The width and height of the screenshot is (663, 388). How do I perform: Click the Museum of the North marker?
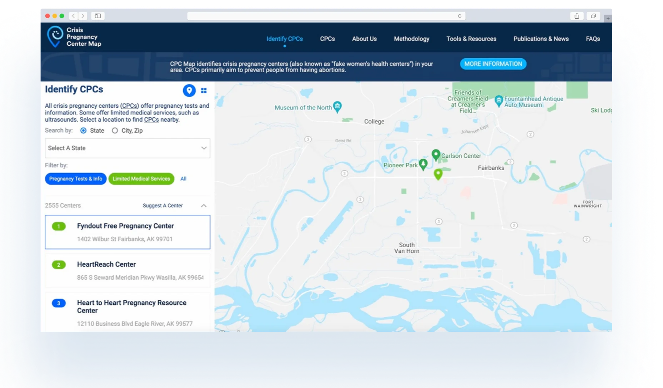(x=337, y=107)
